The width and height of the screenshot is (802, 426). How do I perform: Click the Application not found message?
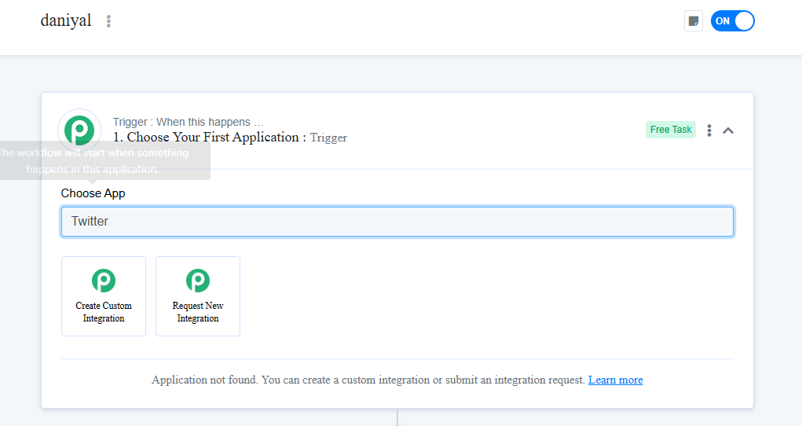point(368,380)
